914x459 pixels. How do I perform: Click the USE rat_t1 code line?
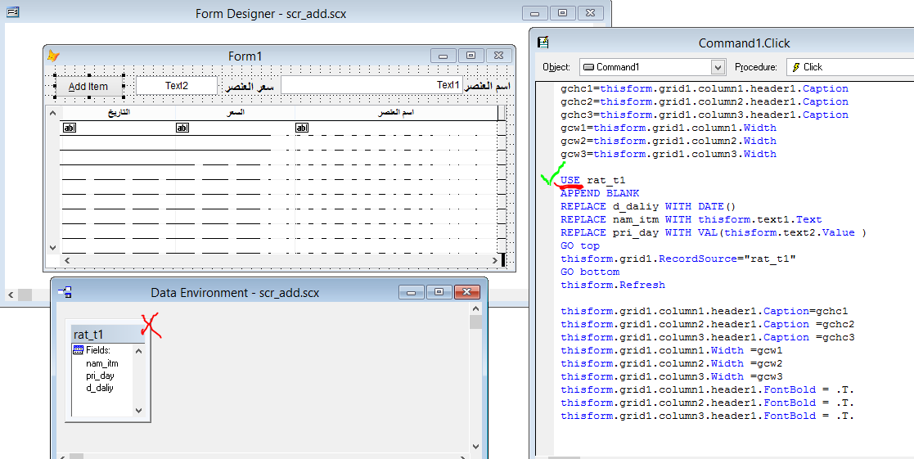click(x=592, y=180)
